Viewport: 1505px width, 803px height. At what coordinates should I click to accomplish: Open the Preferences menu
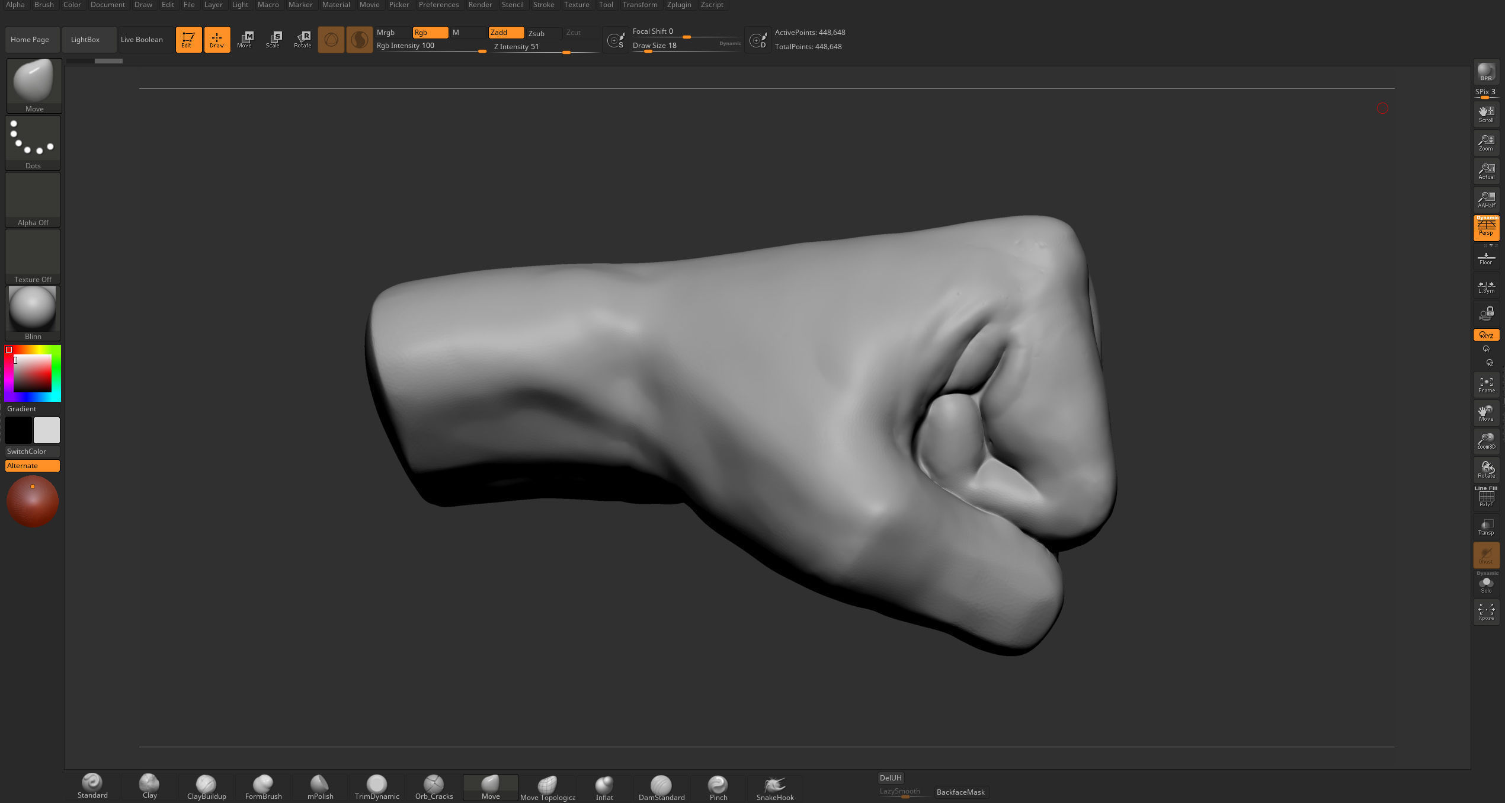tap(438, 5)
